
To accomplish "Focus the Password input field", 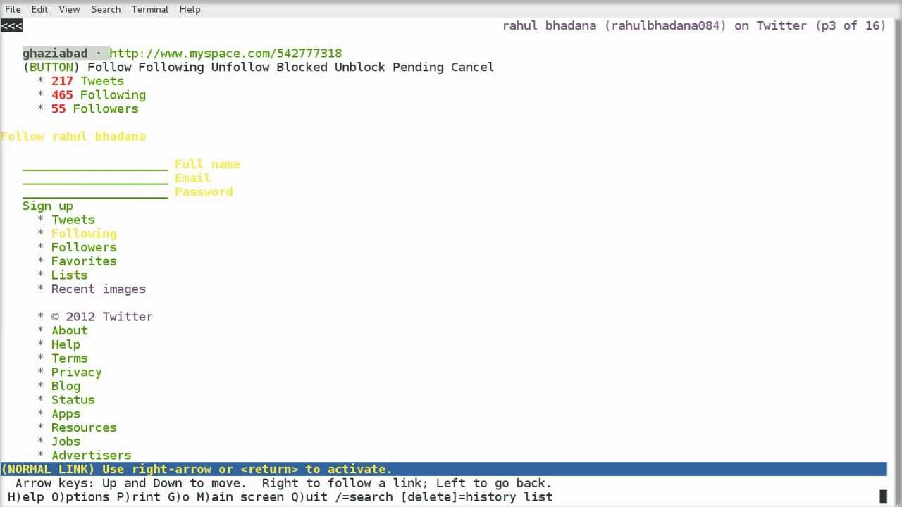I will [95, 192].
